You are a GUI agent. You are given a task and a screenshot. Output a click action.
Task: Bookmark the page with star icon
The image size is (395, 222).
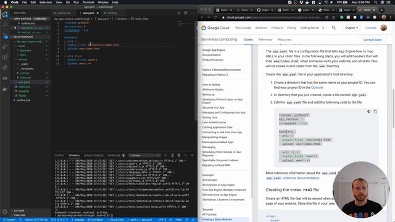tap(333, 17)
